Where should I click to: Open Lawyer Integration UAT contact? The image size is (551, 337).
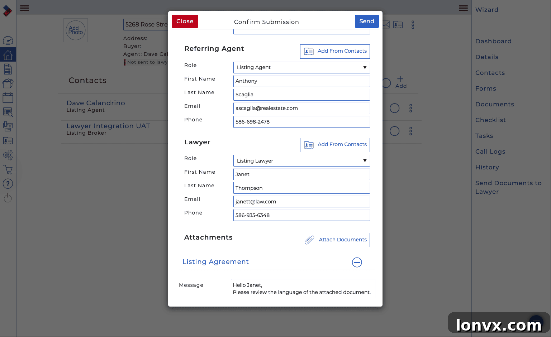[x=108, y=126]
